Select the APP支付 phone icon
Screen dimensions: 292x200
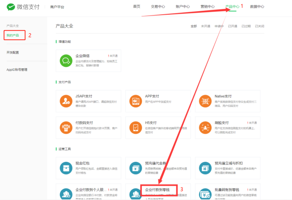[x=135, y=101]
